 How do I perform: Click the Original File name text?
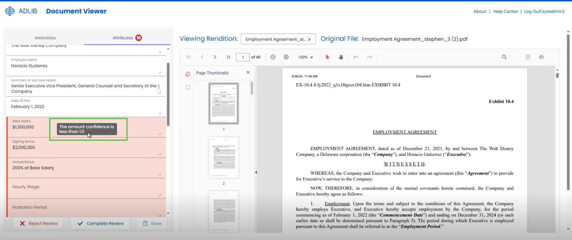pyautogui.click(x=414, y=39)
